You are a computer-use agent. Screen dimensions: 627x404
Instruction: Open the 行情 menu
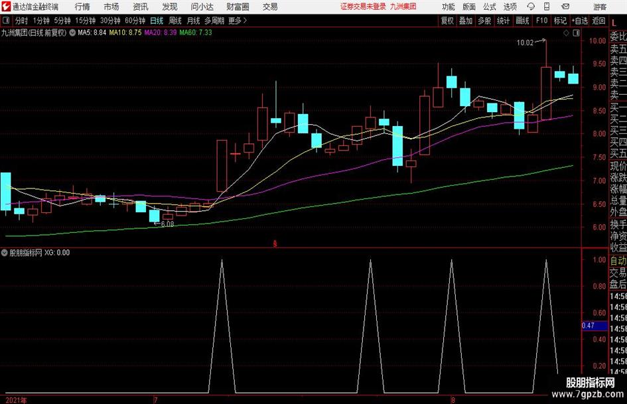click(82, 7)
